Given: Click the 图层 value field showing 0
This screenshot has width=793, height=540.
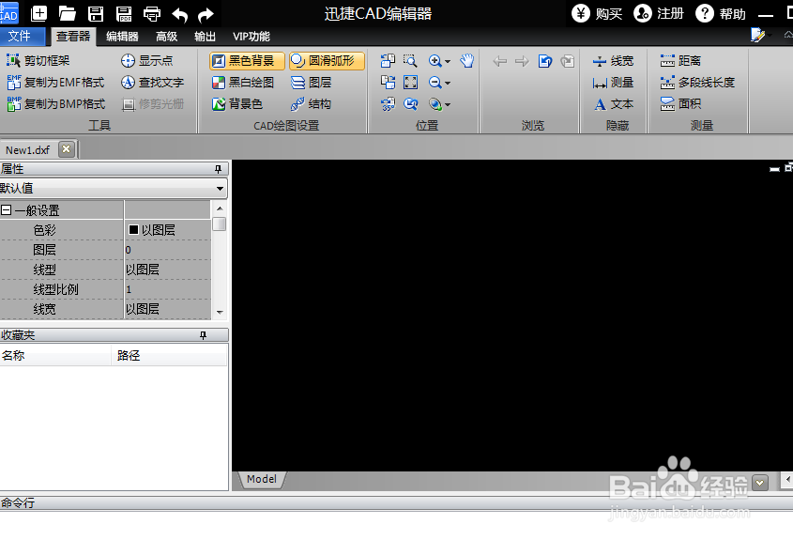Looking at the screenshot, I should 167,250.
